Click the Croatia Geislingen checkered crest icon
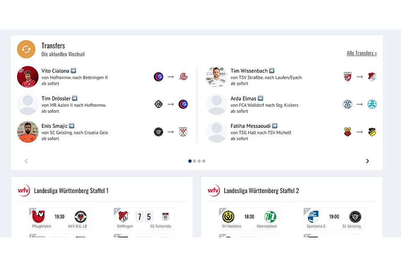The image size is (401, 267). (x=183, y=132)
